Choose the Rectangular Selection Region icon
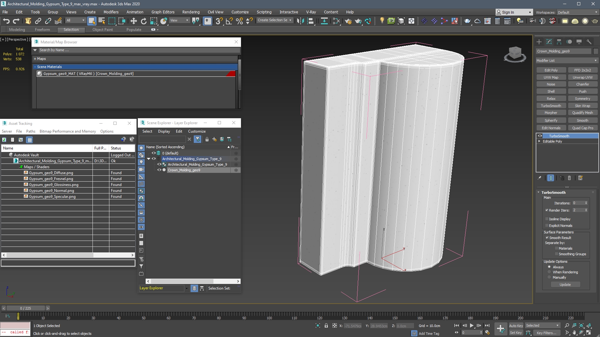The image size is (600, 337). coord(112,21)
